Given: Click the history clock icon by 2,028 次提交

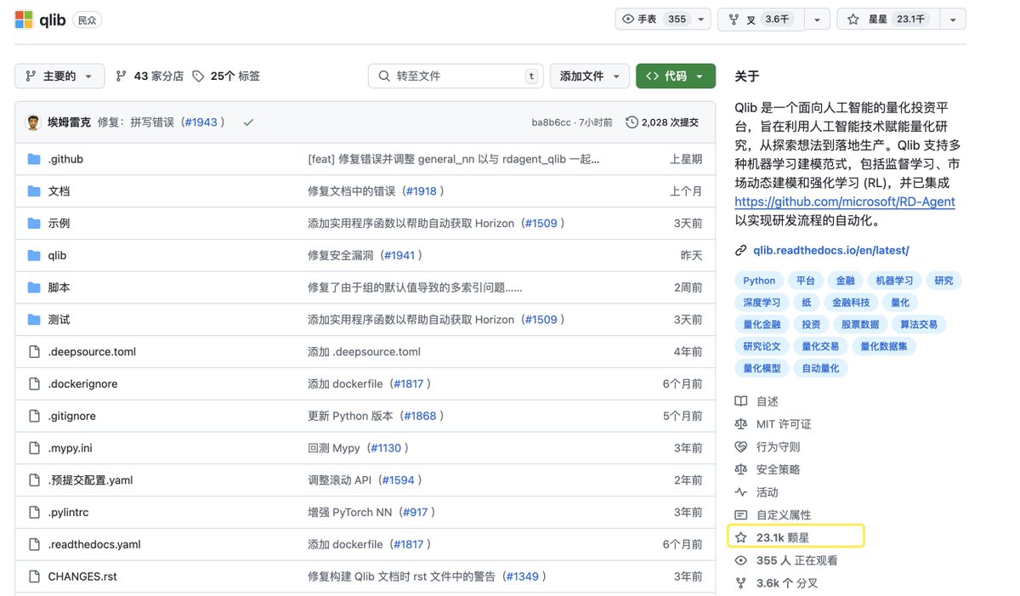Looking at the screenshot, I should click(632, 122).
